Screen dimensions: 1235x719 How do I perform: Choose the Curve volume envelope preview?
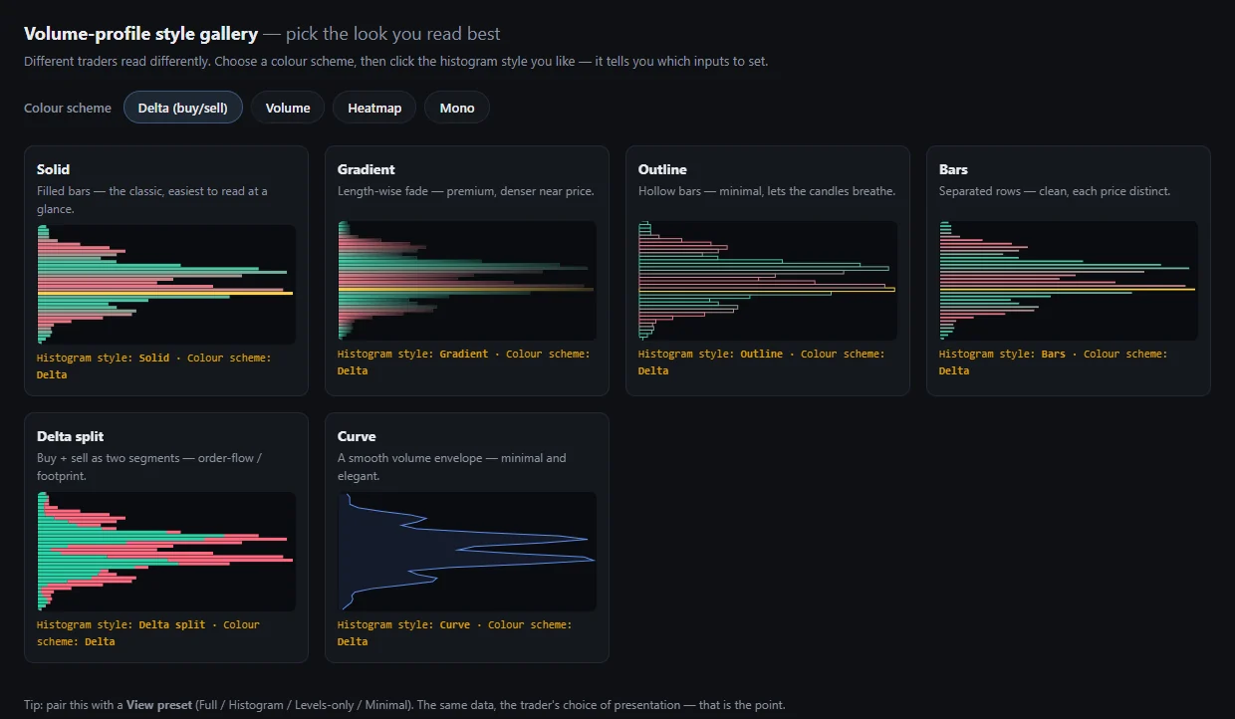coord(467,552)
